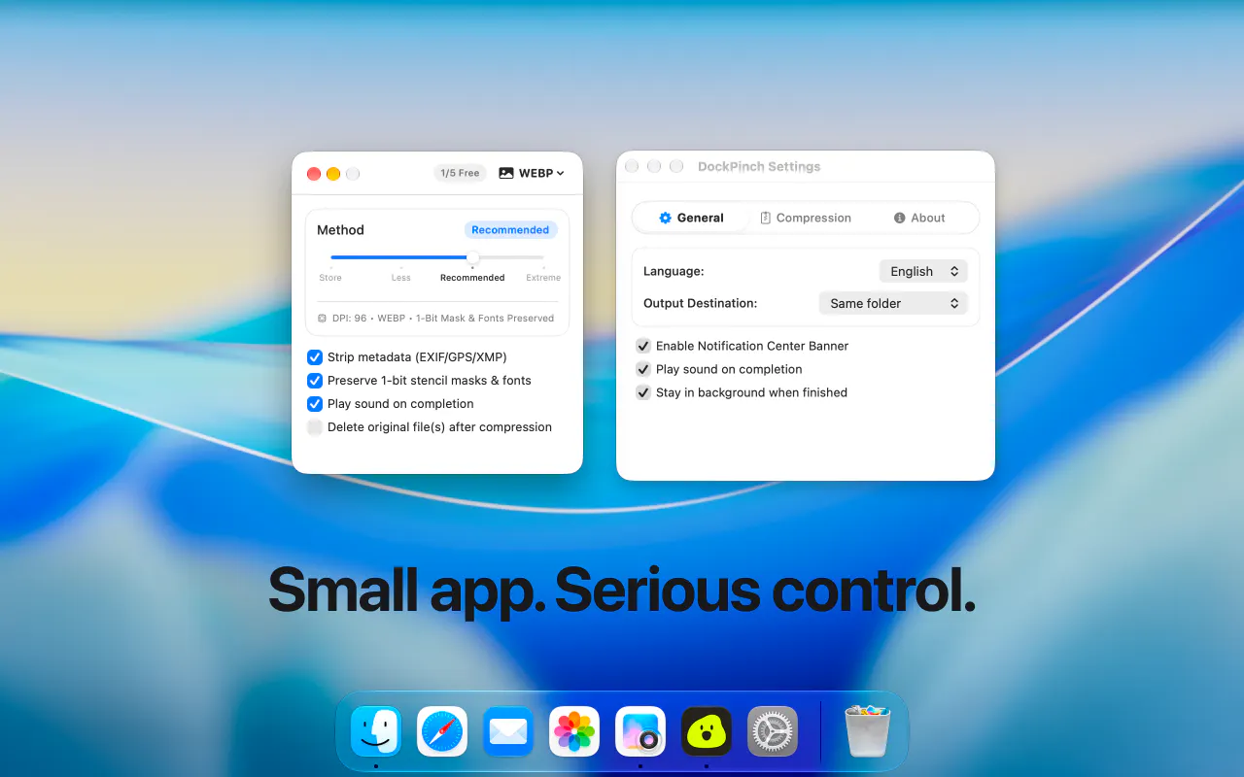Click the image icon next to WEBP
The image size is (1244, 777).
pos(506,173)
